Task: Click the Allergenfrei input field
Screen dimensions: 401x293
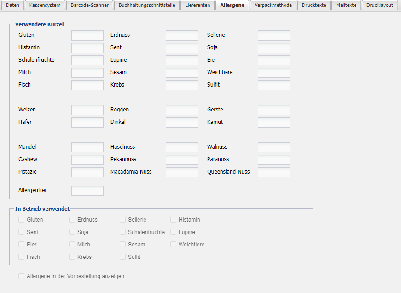Action: click(x=87, y=191)
